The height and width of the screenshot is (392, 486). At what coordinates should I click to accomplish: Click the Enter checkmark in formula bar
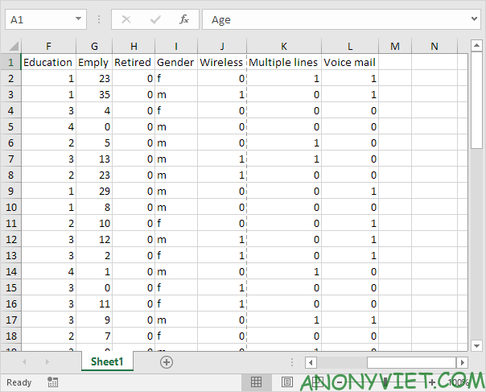[x=154, y=19]
